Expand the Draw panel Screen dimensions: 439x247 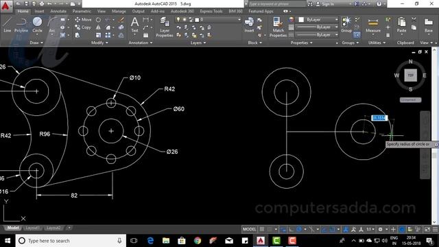(x=36, y=43)
